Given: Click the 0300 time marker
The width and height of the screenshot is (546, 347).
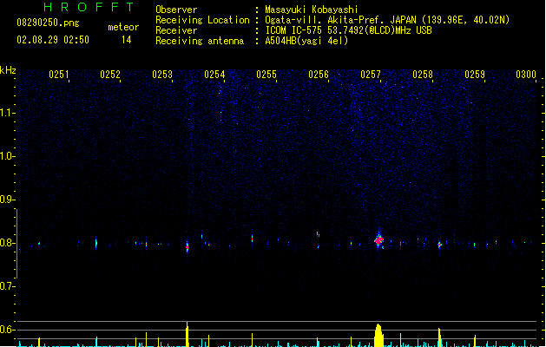Looking at the screenshot, I should pos(526,75).
